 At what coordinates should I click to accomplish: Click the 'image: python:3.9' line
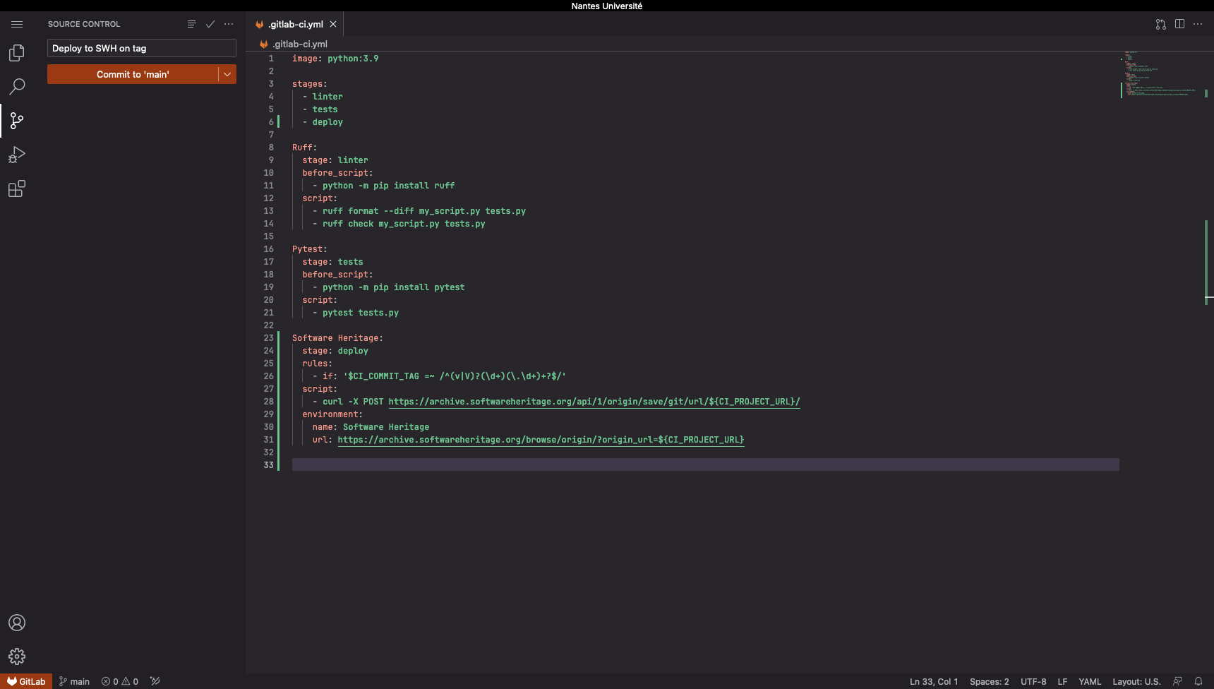(x=335, y=59)
